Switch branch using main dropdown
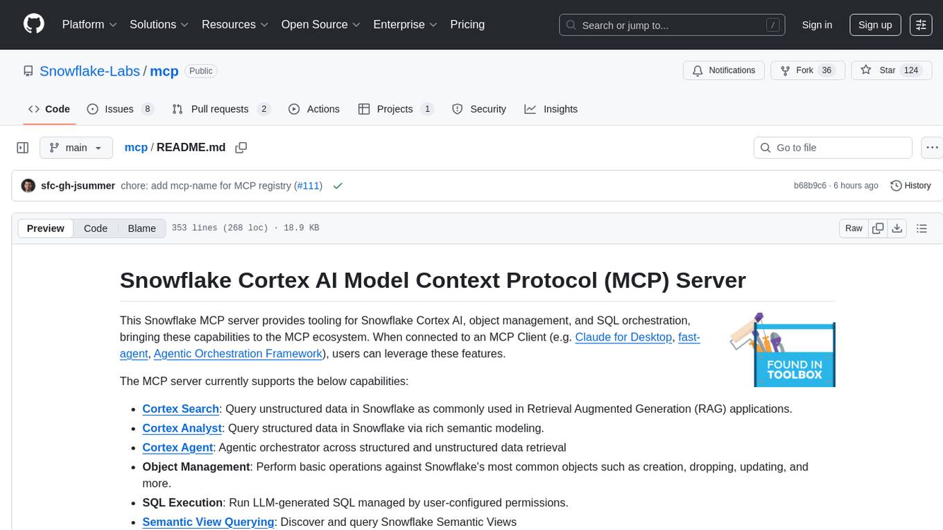Viewport: 943px width, 530px height. coord(76,148)
